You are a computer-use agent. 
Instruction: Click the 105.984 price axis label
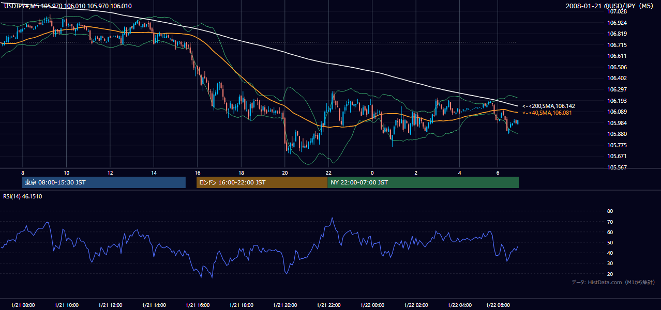pyautogui.click(x=617, y=123)
